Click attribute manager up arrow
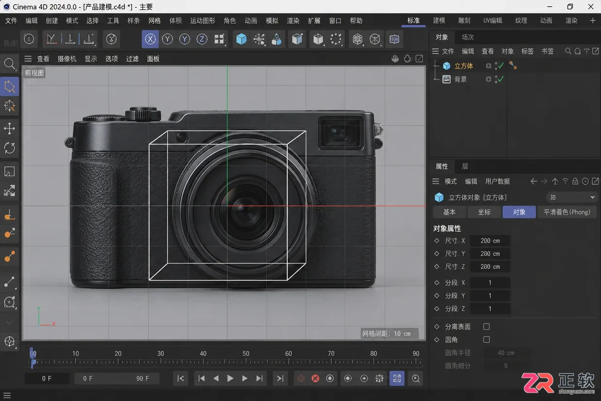 555,181
